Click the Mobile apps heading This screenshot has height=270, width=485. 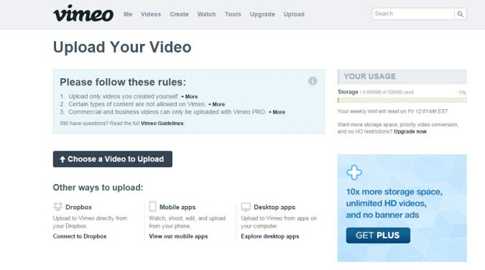(x=177, y=208)
